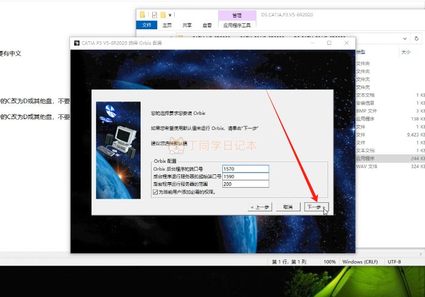The height and width of the screenshot is (297, 425).
Task: Click the Explorer address bar refresh icon
Action: click(x=416, y=39)
